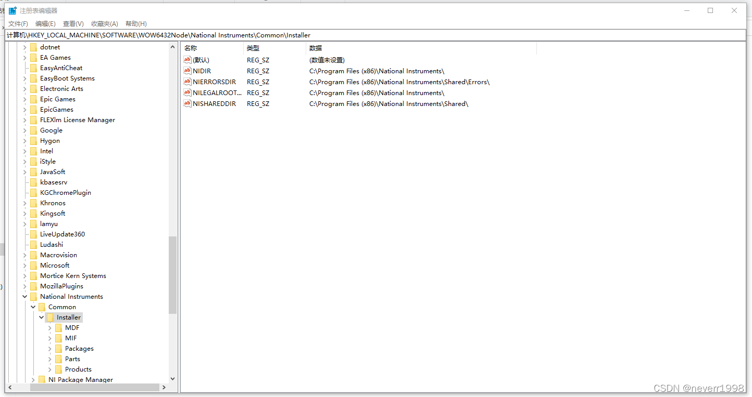Select the NIDIR string value icon
The width and height of the screenshot is (752, 397).
point(187,71)
